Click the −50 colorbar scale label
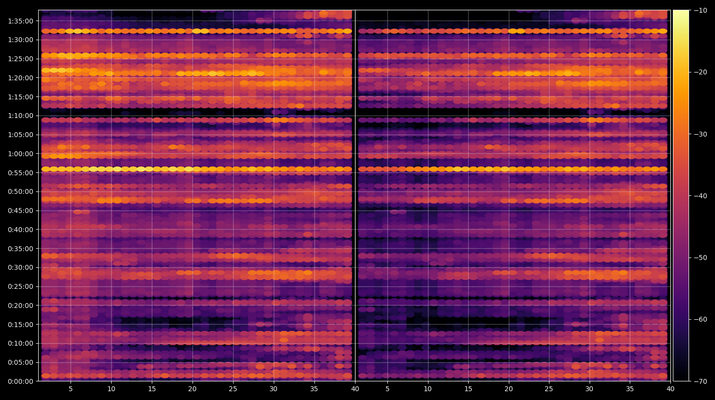 click(x=701, y=258)
